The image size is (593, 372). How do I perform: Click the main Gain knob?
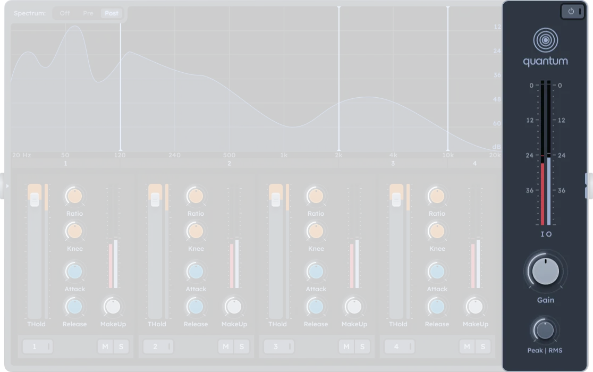pyautogui.click(x=546, y=271)
